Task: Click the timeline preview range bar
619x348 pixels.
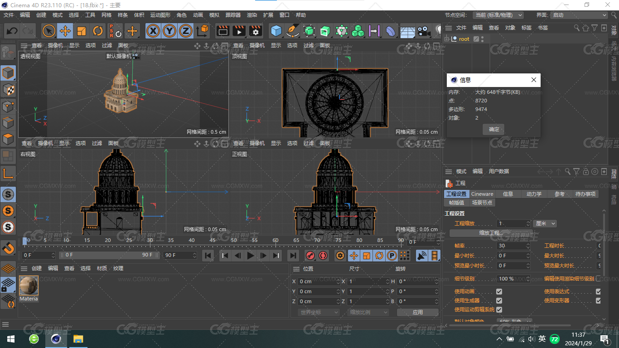Action: click(x=109, y=255)
